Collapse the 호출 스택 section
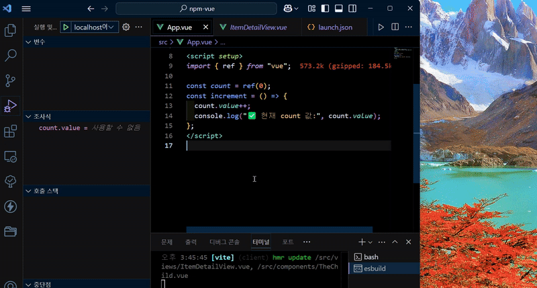537x288 pixels. 87,191
